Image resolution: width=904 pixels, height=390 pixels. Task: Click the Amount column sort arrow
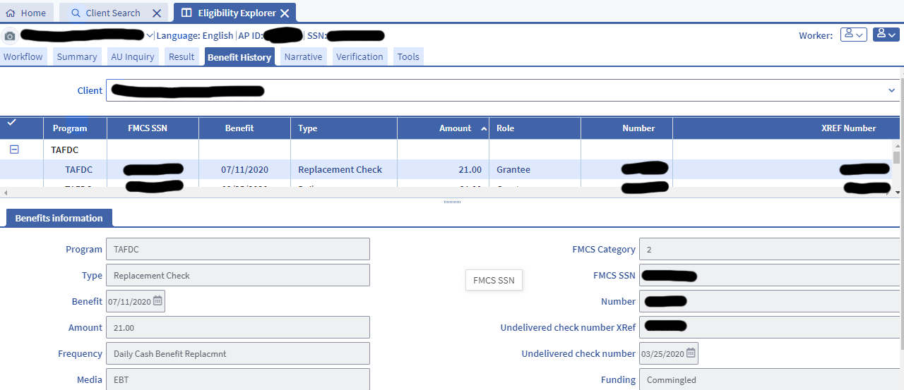[484, 128]
